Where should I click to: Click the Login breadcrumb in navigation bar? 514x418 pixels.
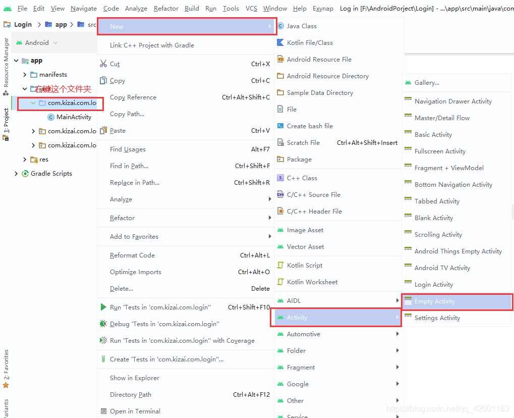point(18,25)
